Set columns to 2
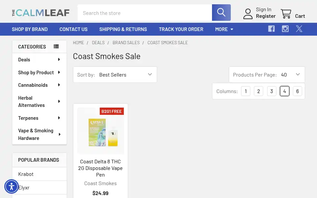The image size is (317, 198). [259, 91]
